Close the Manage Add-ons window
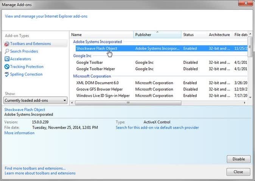The width and height of the screenshot is (255, 181). click(238, 172)
